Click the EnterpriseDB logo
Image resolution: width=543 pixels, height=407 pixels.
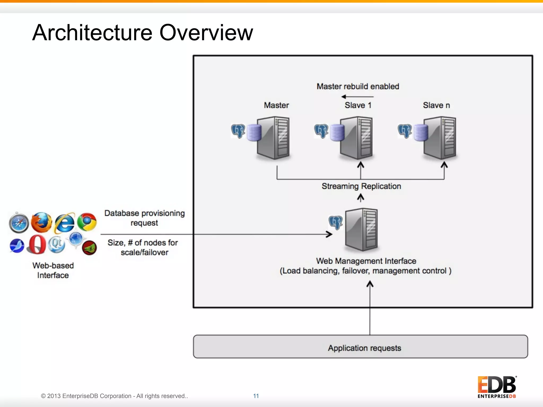pos(497,387)
